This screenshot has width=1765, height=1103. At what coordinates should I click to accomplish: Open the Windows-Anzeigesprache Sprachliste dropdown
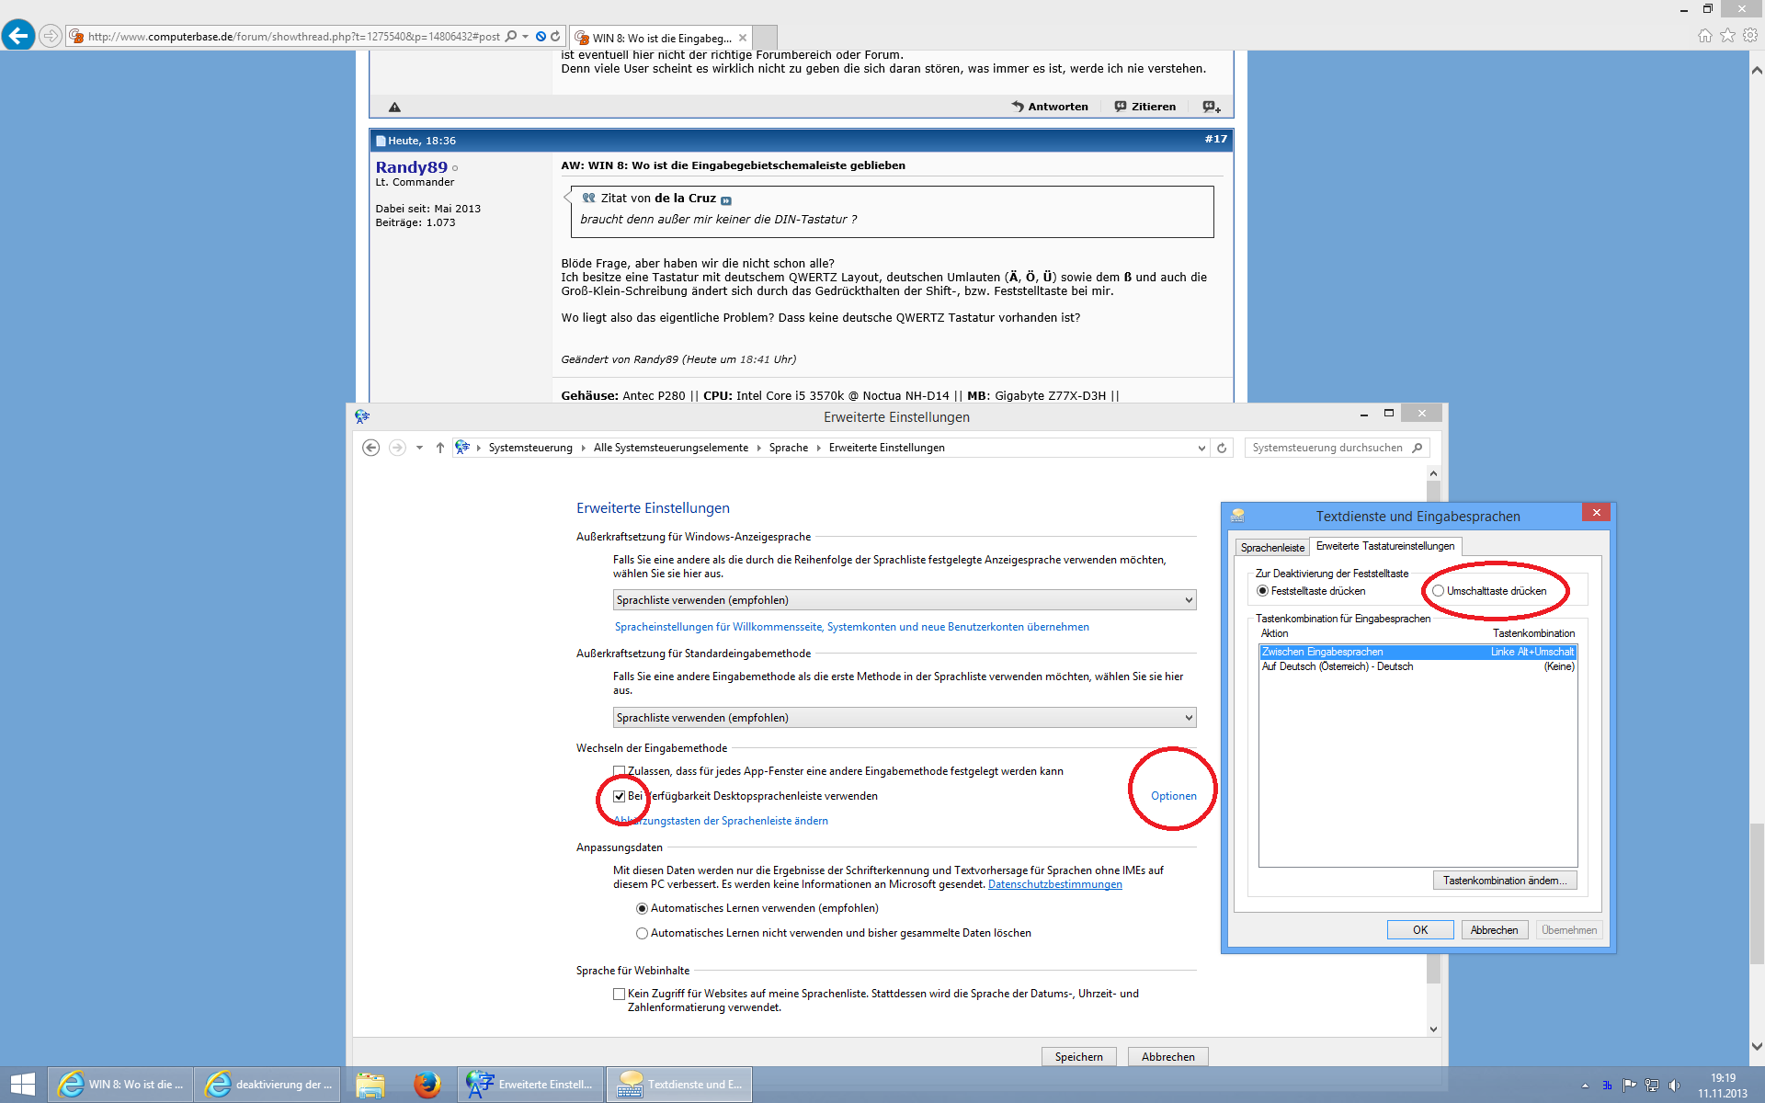pyautogui.click(x=904, y=600)
